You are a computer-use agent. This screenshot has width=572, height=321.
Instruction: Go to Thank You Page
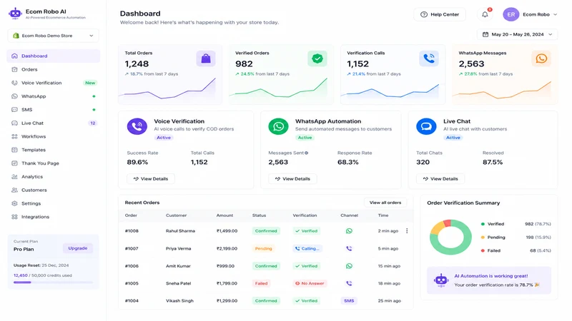click(53, 163)
